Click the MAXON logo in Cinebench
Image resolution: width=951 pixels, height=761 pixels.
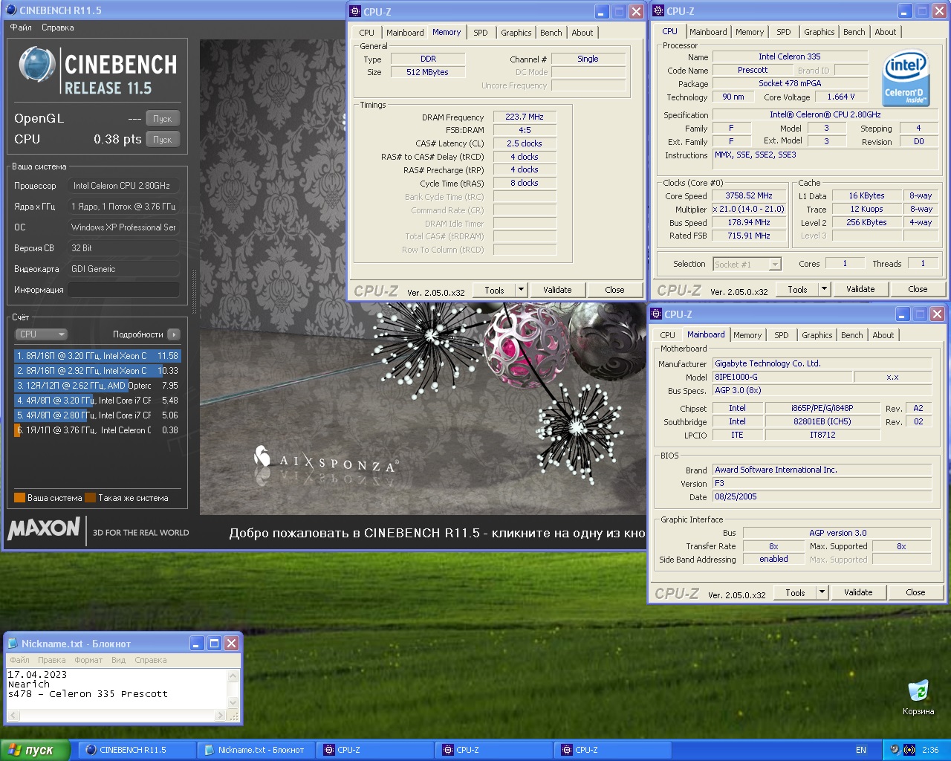pos(44,528)
